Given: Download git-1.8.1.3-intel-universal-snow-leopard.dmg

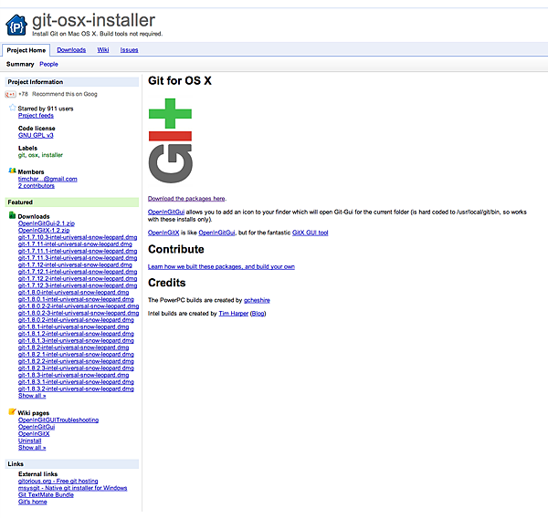Looking at the screenshot, I should 76,341.
